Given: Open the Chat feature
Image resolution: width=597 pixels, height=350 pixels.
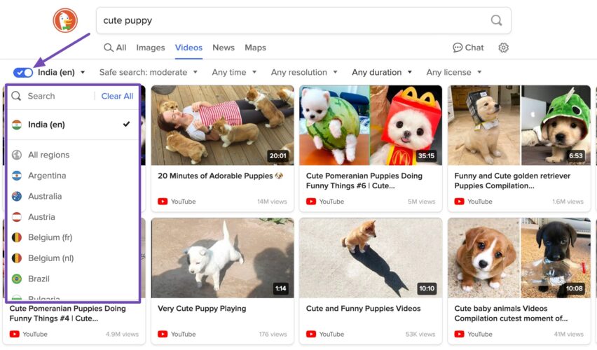Looking at the screenshot, I should click(x=468, y=48).
